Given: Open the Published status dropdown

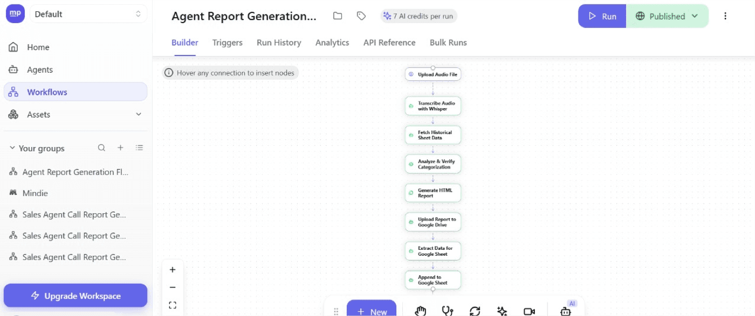Looking at the screenshot, I should (x=667, y=16).
